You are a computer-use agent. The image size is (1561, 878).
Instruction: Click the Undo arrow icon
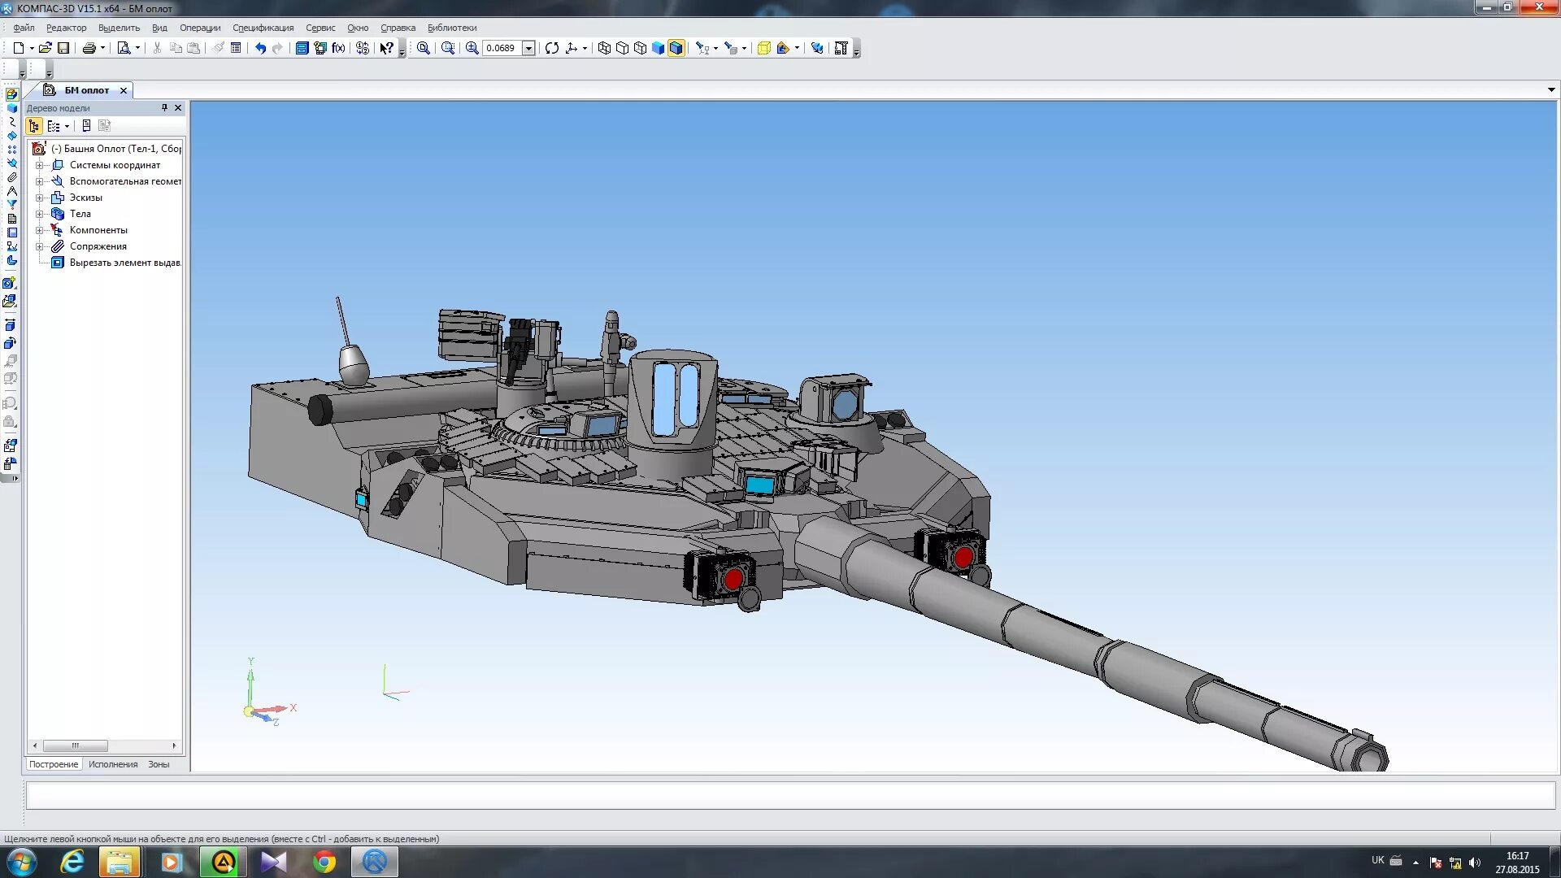point(260,48)
